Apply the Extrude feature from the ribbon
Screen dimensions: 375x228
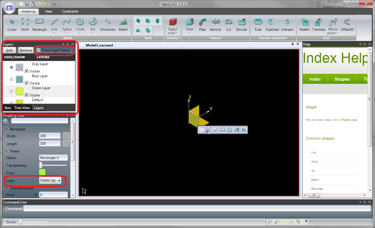pos(242,25)
